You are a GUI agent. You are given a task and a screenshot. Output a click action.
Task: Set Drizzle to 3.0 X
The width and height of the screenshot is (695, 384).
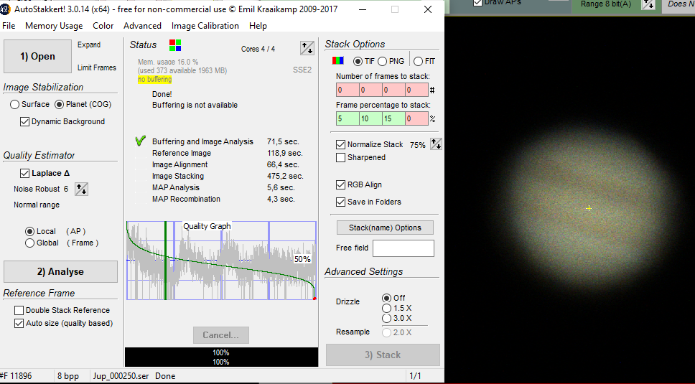(x=386, y=319)
